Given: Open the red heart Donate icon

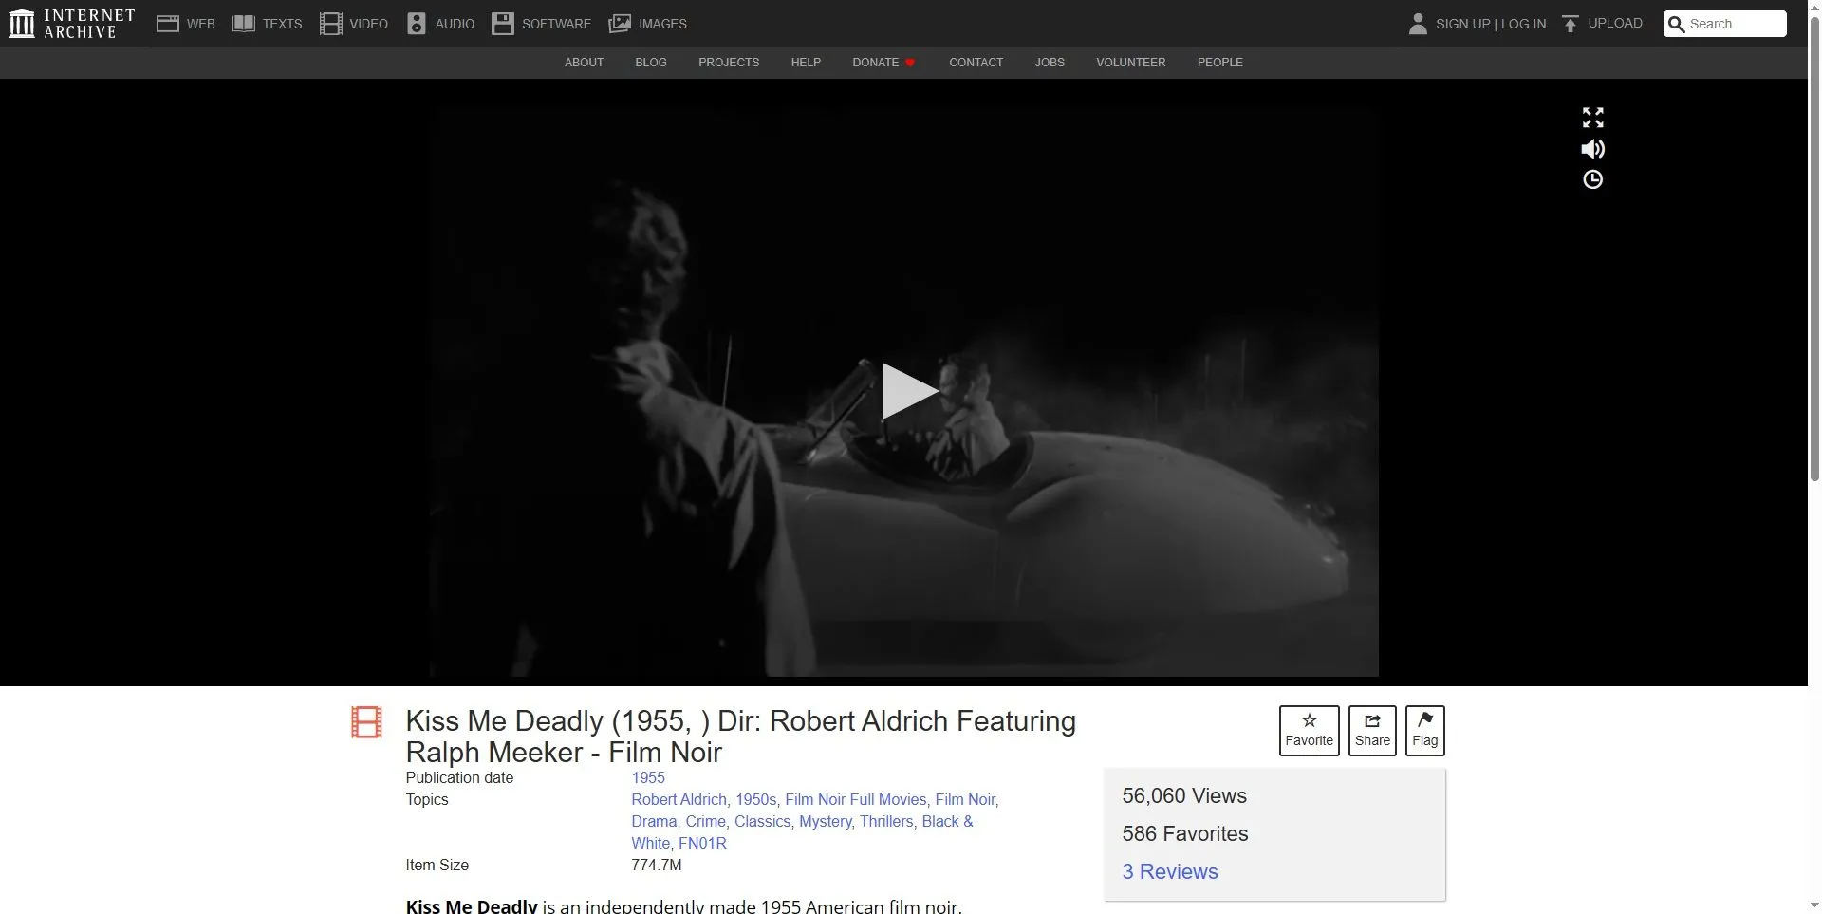Looking at the screenshot, I should click(910, 63).
